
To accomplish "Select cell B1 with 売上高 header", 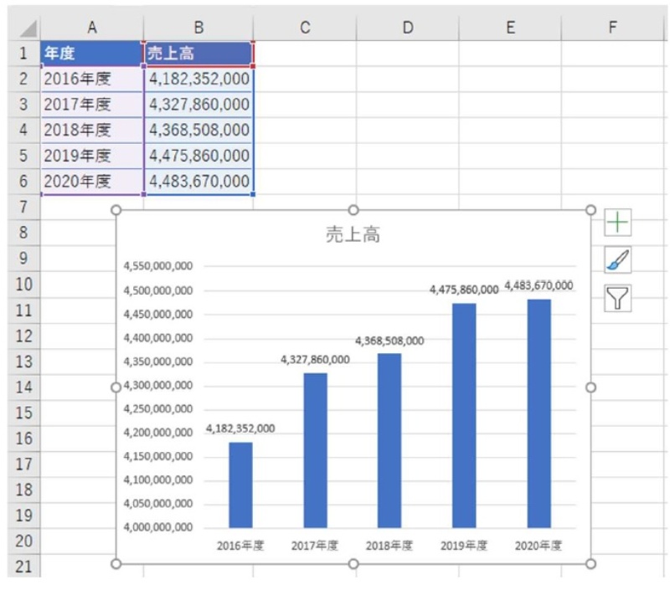I will coord(198,54).
